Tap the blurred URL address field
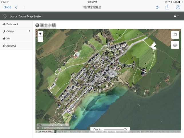The image size is (184, 138). coord(92,7)
